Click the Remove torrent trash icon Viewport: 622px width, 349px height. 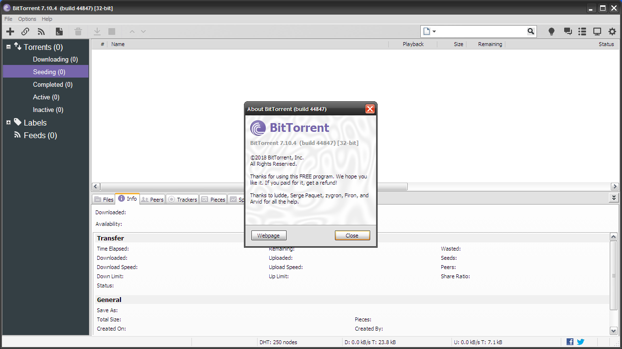(78, 32)
